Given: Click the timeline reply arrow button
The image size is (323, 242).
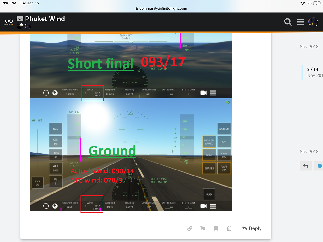Looking at the screenshot, I should [306, 166].
